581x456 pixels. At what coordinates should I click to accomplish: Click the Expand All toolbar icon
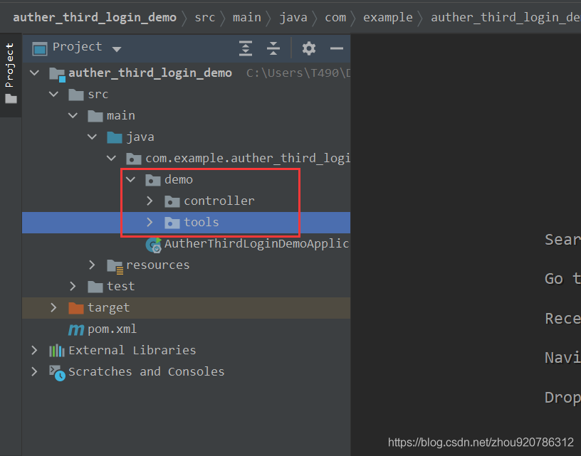click(x=246, y=48)
